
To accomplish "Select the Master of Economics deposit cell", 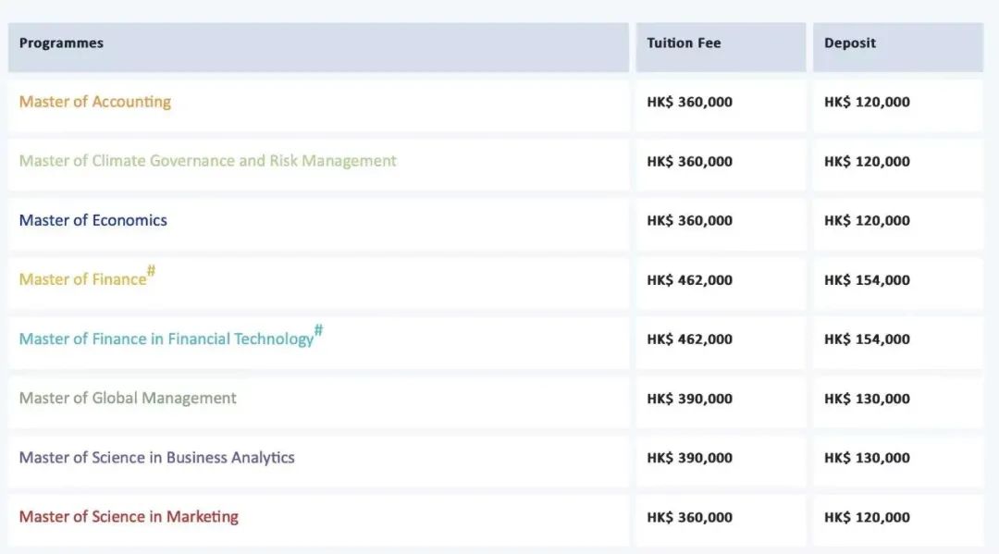I will pos(867,221).
